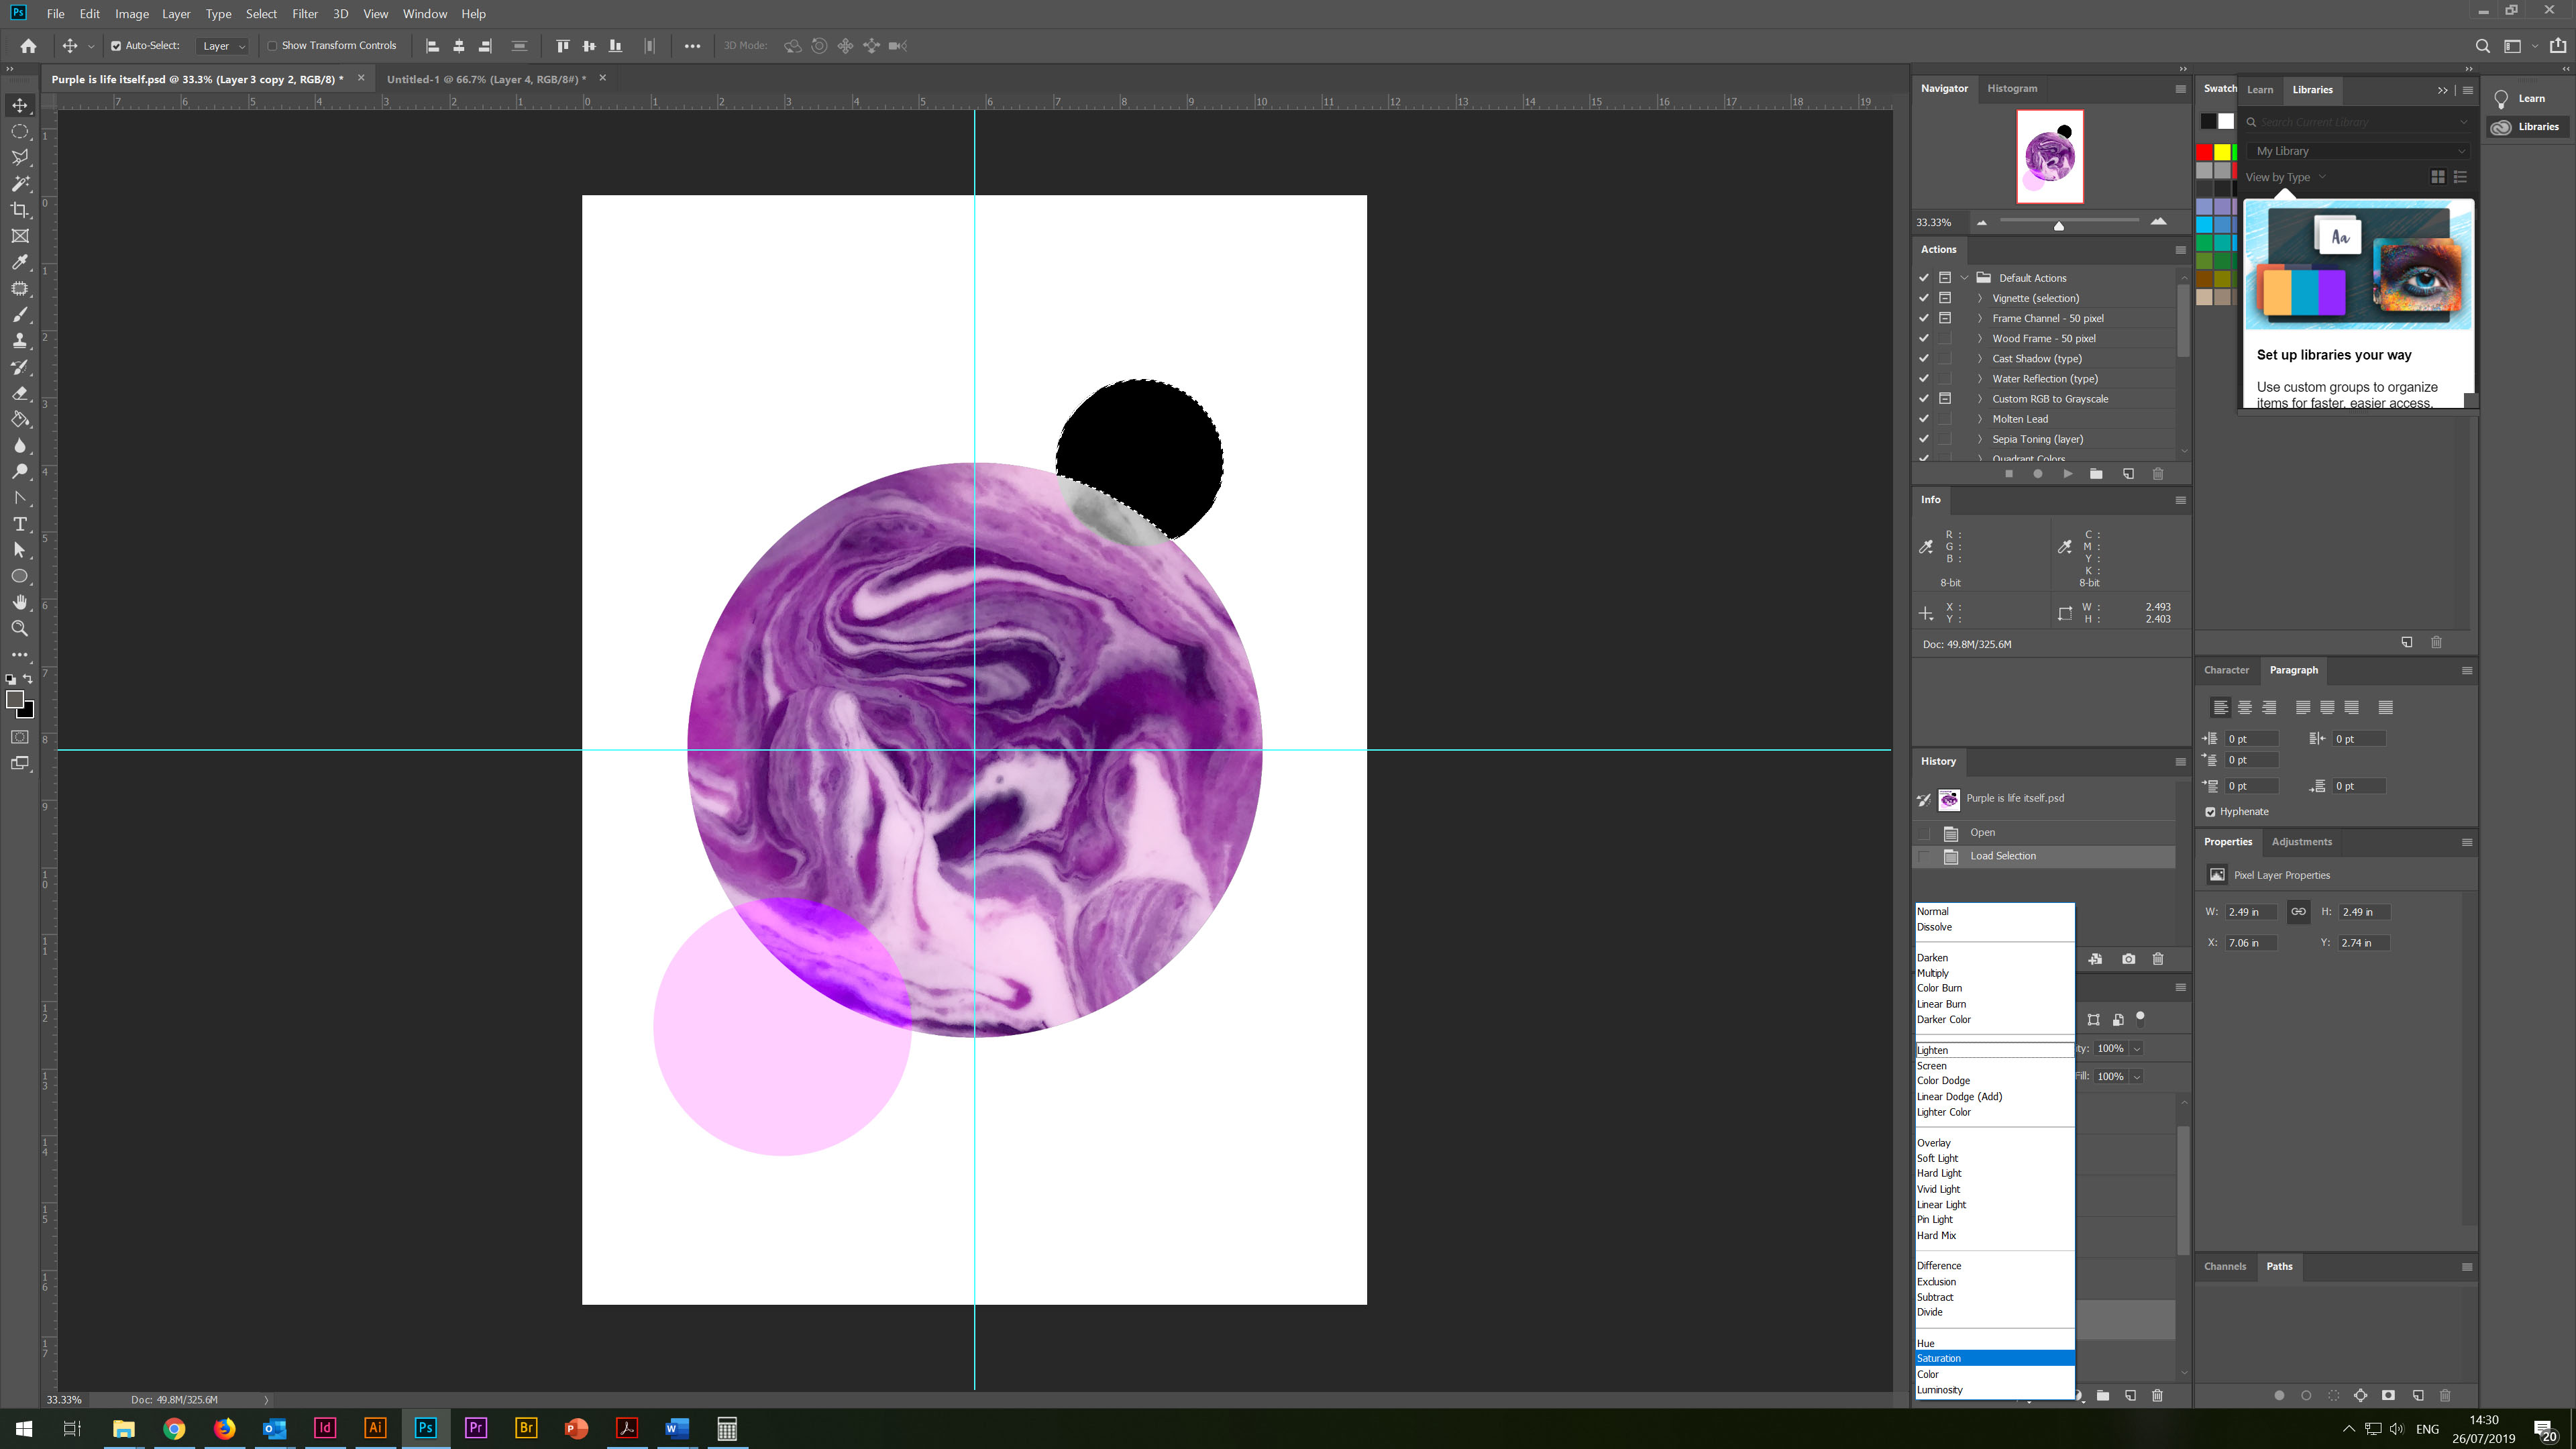Select the Crop tool
The image size is (2576, 1449).
pyautogui.click(x=20, y=210)
